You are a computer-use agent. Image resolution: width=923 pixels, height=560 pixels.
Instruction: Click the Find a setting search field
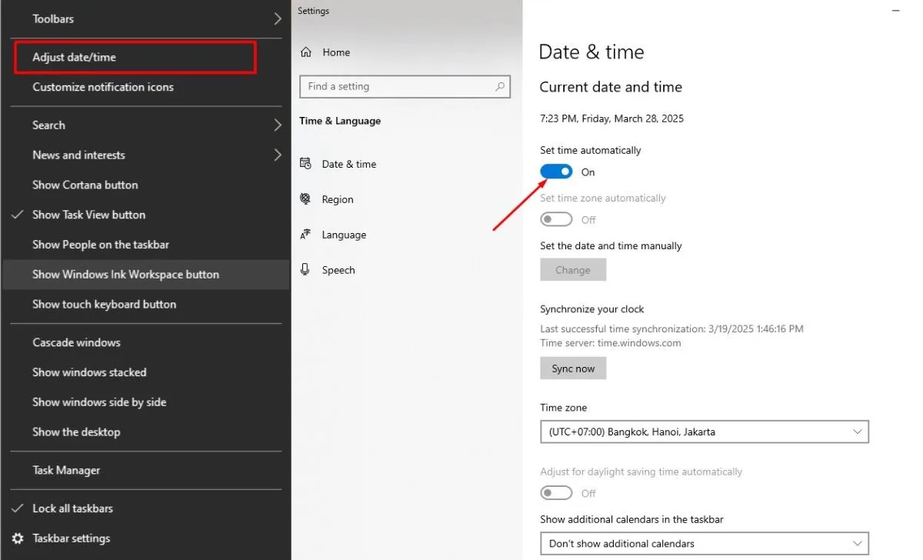[x=396, y=87]
